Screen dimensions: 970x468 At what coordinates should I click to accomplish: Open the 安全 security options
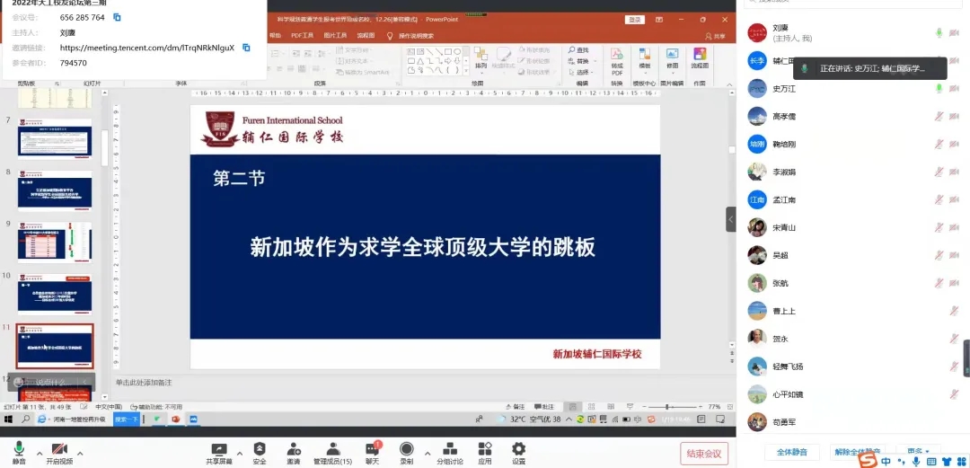point(260,453)
